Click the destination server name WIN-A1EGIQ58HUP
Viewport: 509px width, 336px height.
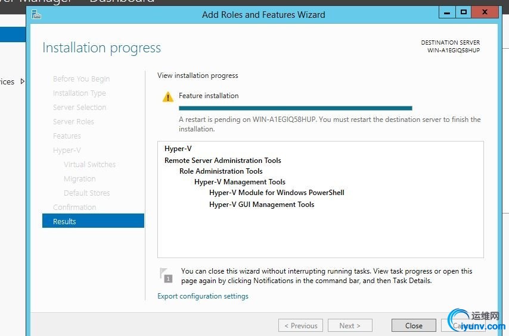[453, 50]
